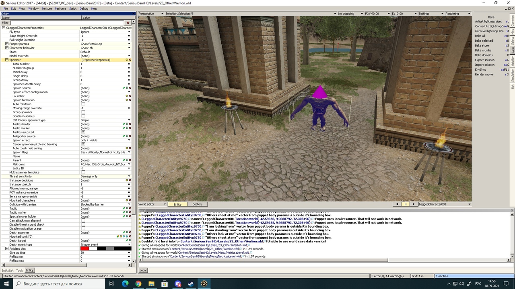Click the Bake selected command
This screenshot has width=515, height=289.
click(484, 41)
